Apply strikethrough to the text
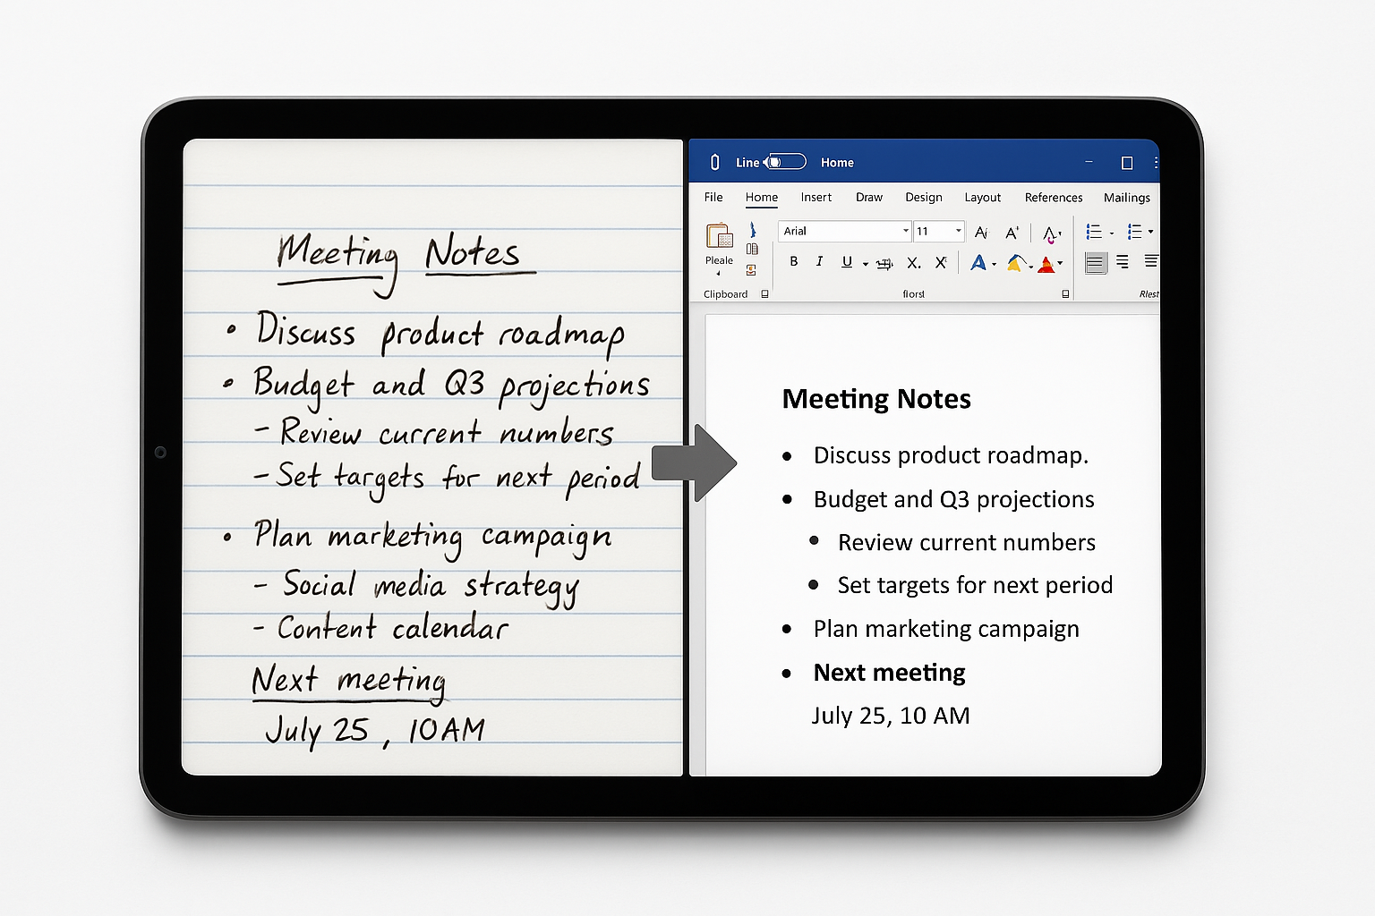Screen dimensions: 1375x916 pyautogui.click(x=885, y=263)
